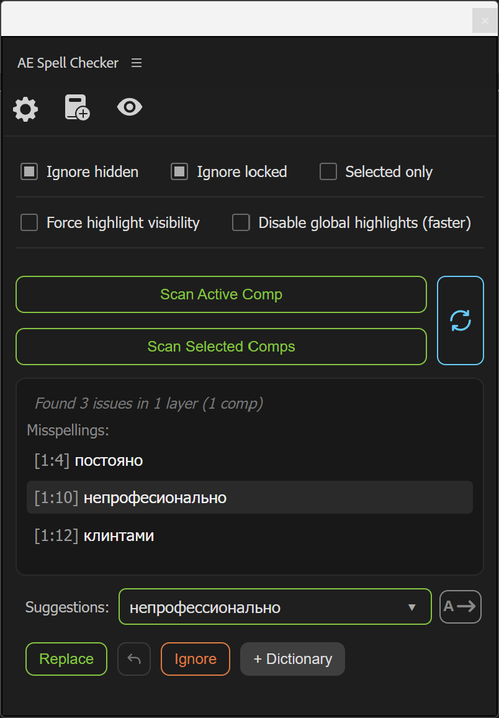Toggle the Ignore hidden checkbox
The image size is (499, 718).
(29, 171)
